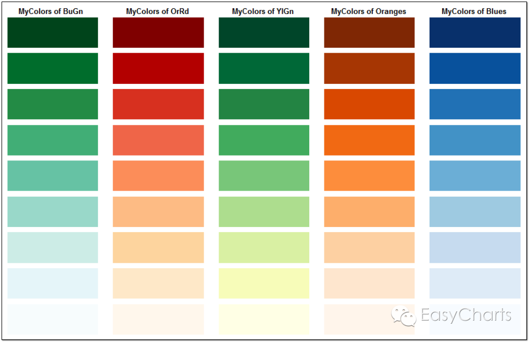Select the dark maroon top OrRd swatch
The image size is (529, 342).
click(158, 33)
